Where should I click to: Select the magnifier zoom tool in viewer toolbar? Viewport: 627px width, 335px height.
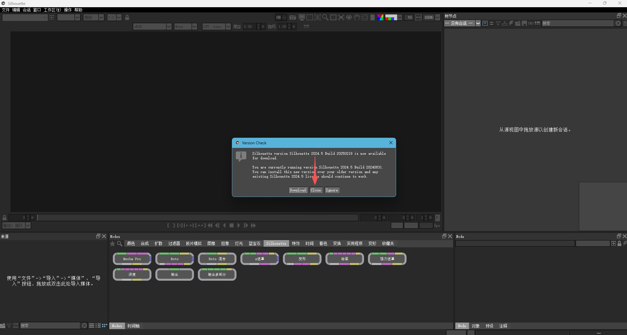[325, 17]
